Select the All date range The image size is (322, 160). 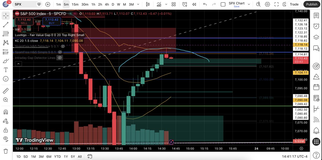click(80, 157)
